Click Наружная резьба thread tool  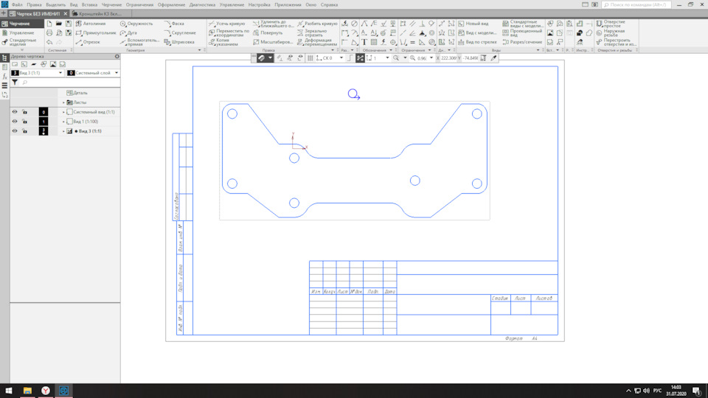click(611, 33)
